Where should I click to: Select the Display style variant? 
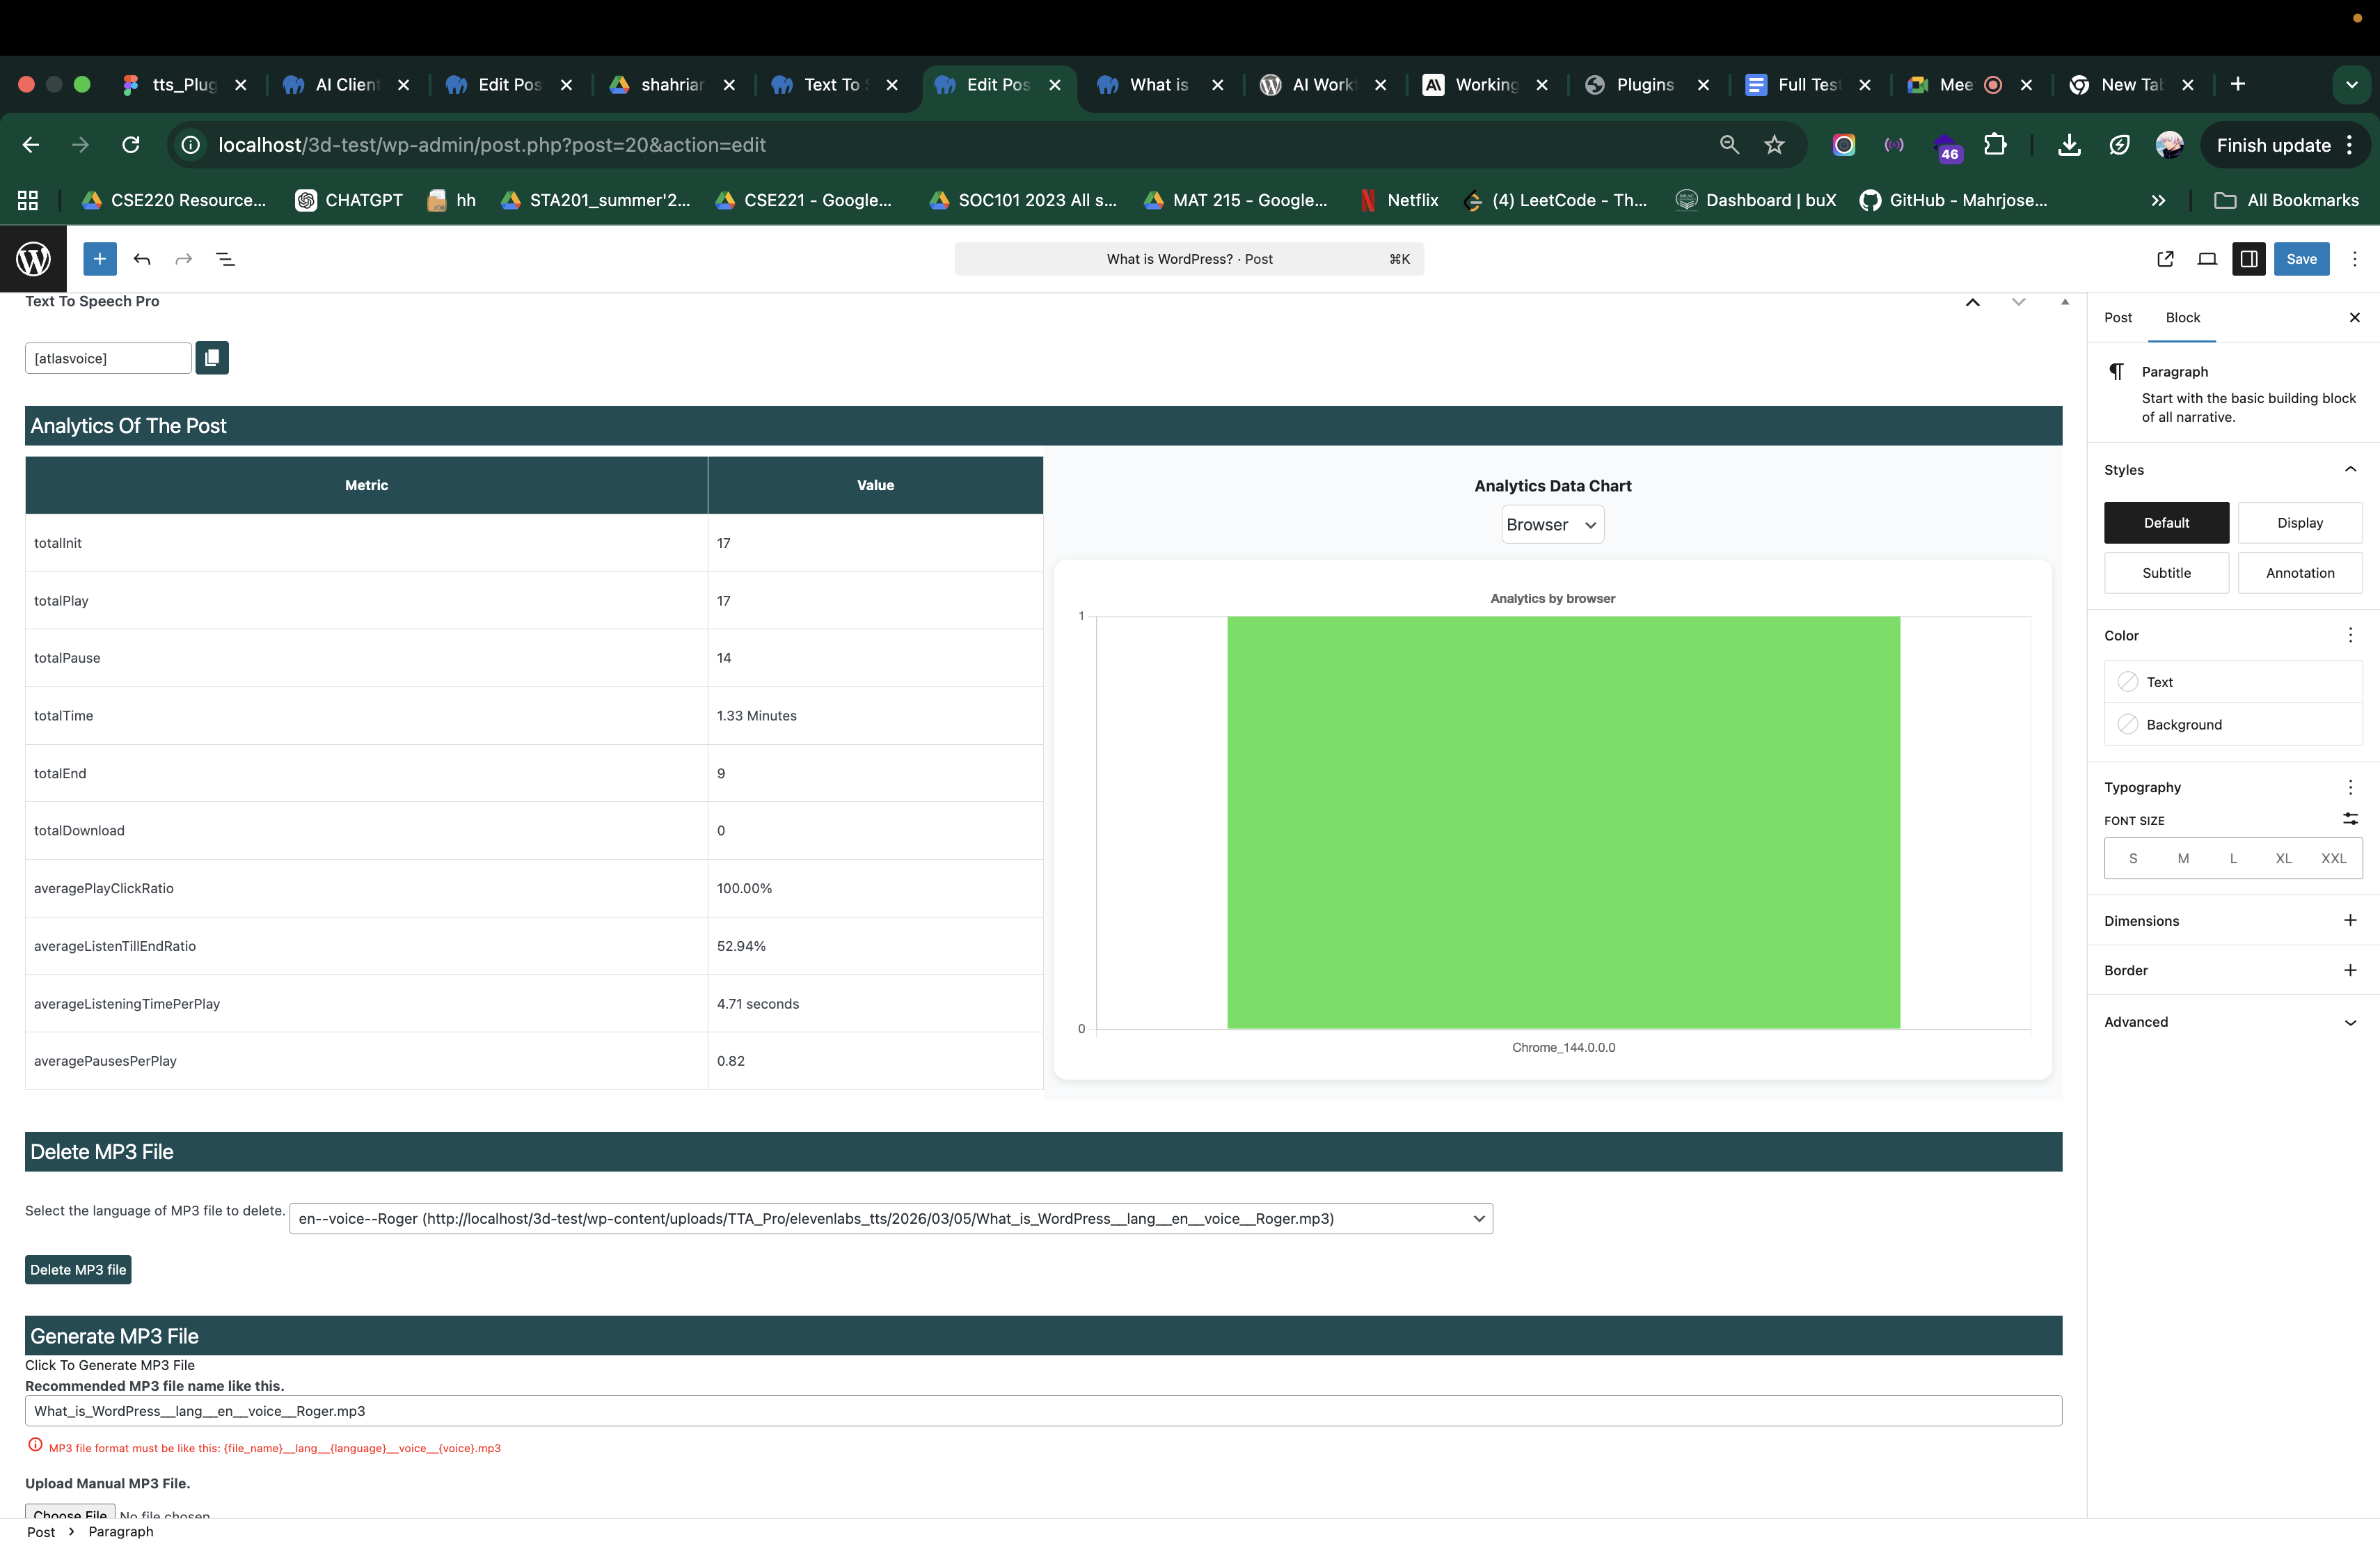point(2300,522)
